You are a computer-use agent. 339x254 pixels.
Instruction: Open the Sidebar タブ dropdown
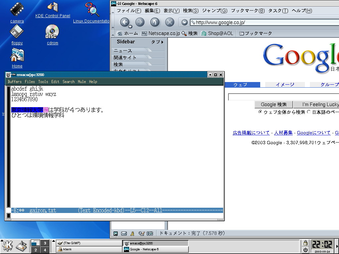pyautogui.click(x=157, y=42)
